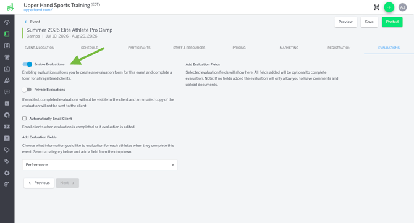Open the AJ user avatar menu
This screenshot has height=223, width=414.
[402, 7]
